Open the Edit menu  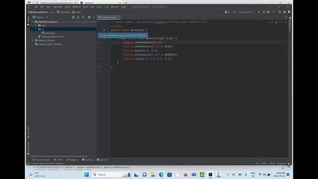click(x=42, y=6)
